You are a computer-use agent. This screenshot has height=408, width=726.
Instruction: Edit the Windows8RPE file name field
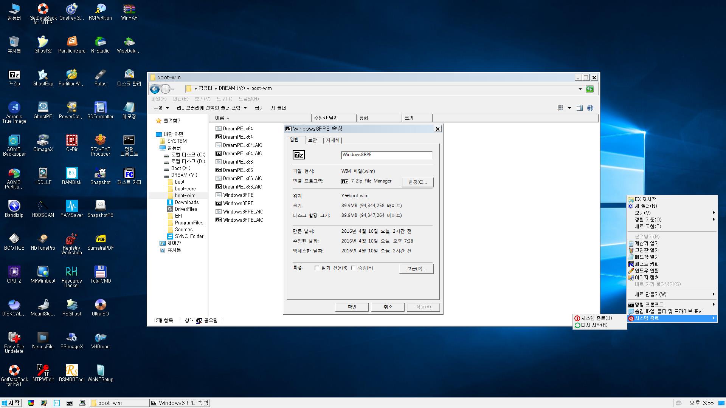387,155
